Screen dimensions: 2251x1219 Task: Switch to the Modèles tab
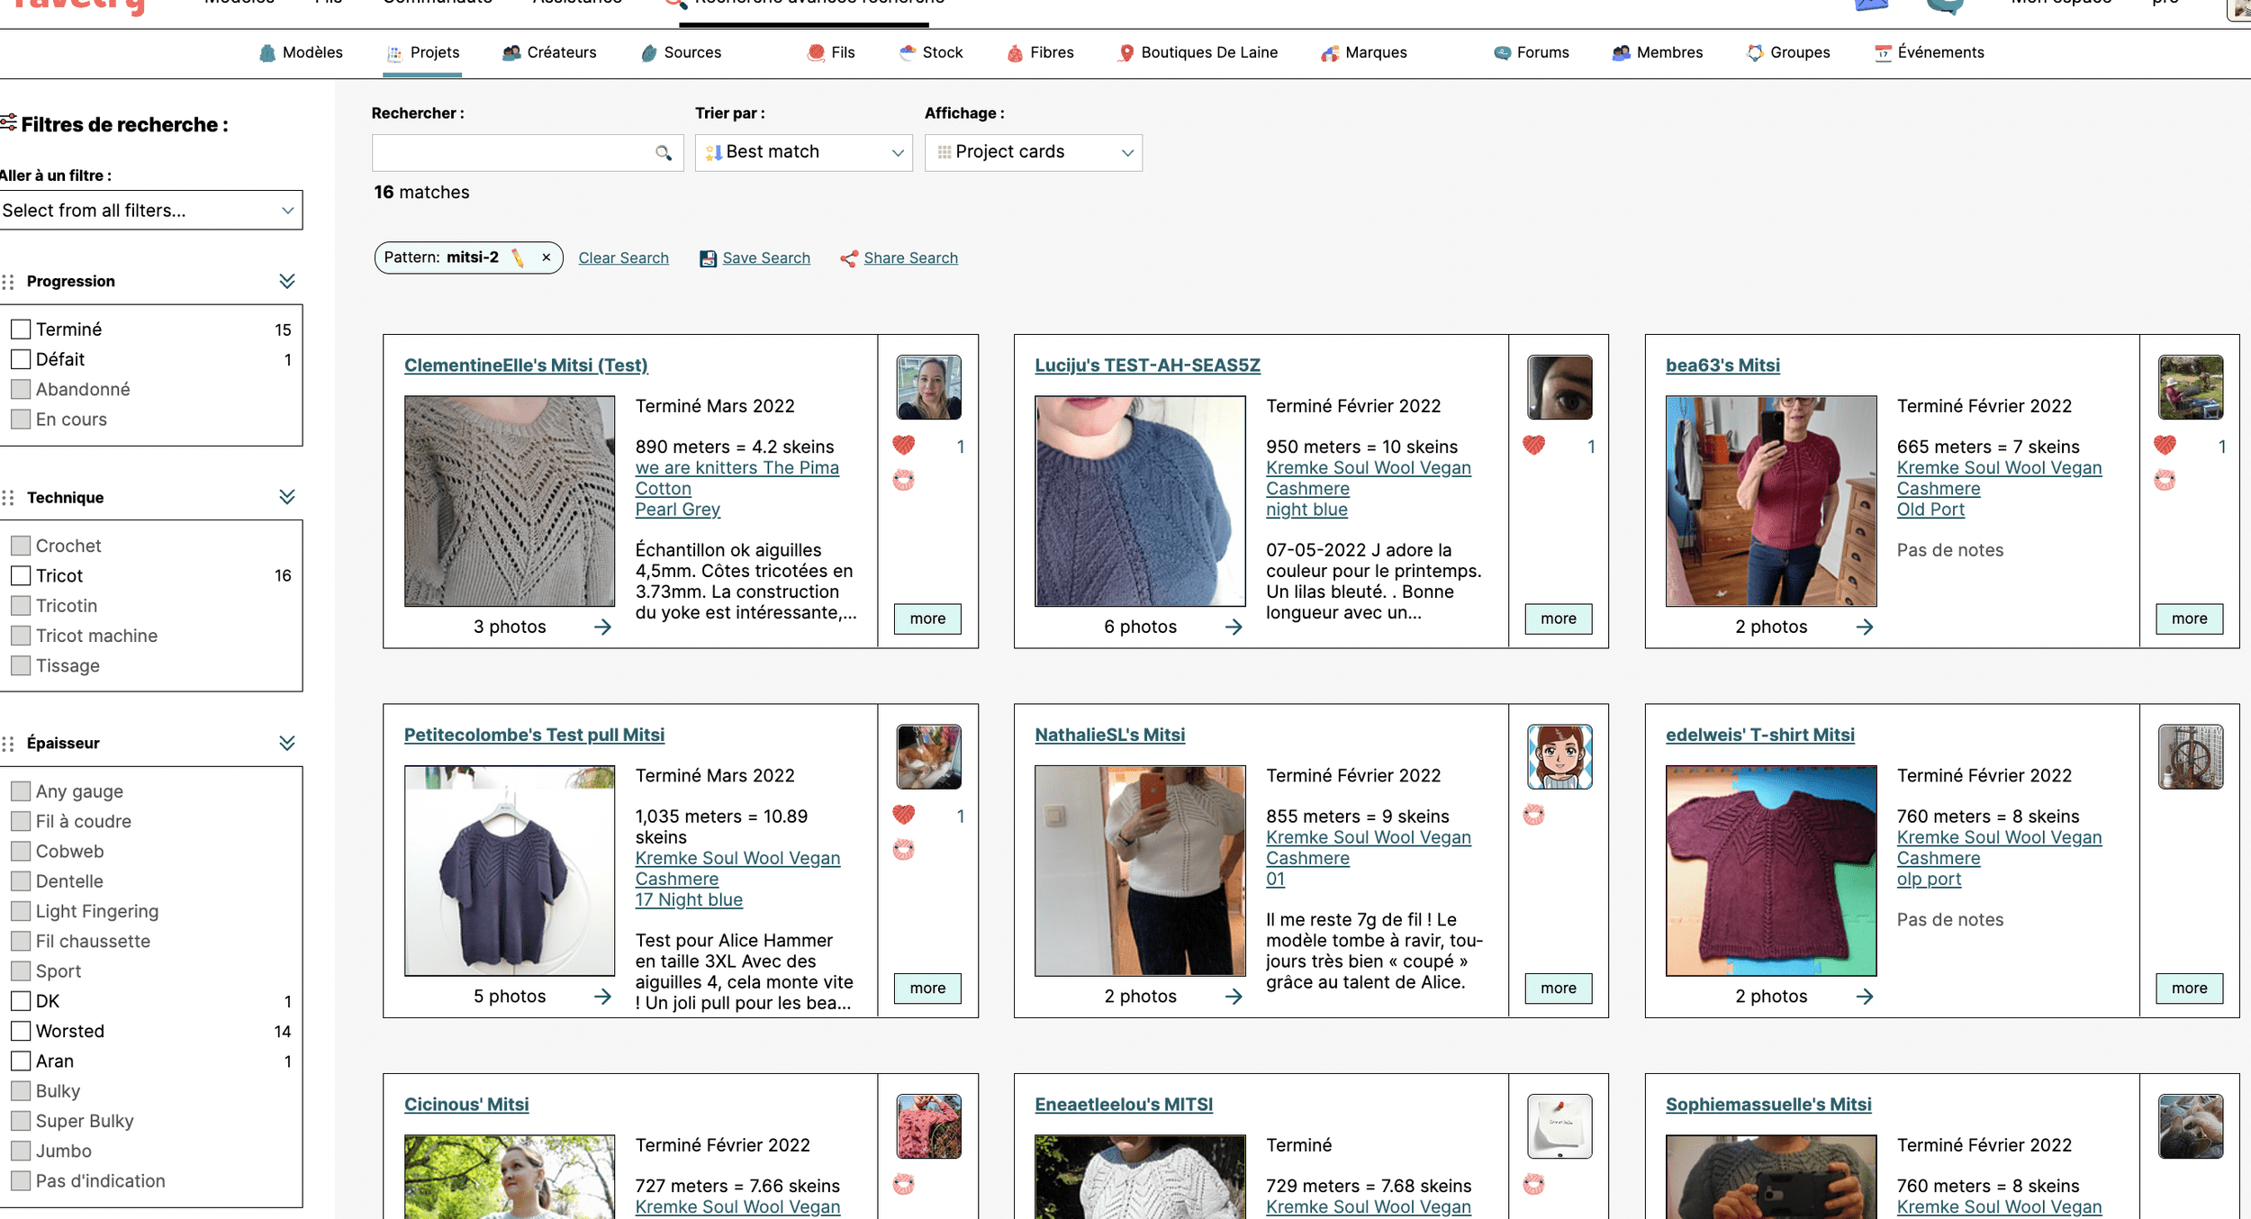point(302,52)
